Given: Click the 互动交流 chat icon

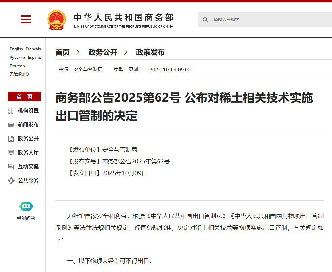Looking at the screenshot, I should [x=11, y=167].
